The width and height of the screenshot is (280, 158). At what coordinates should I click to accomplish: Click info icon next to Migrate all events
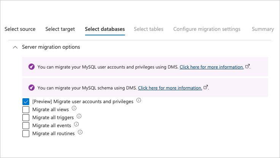pyautogui.click(x=76, y=124)
